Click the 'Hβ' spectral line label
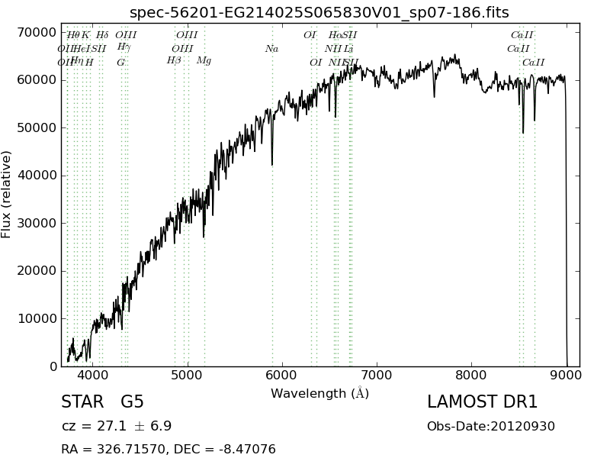Screen dimensions: 610x458 point(174,61)
